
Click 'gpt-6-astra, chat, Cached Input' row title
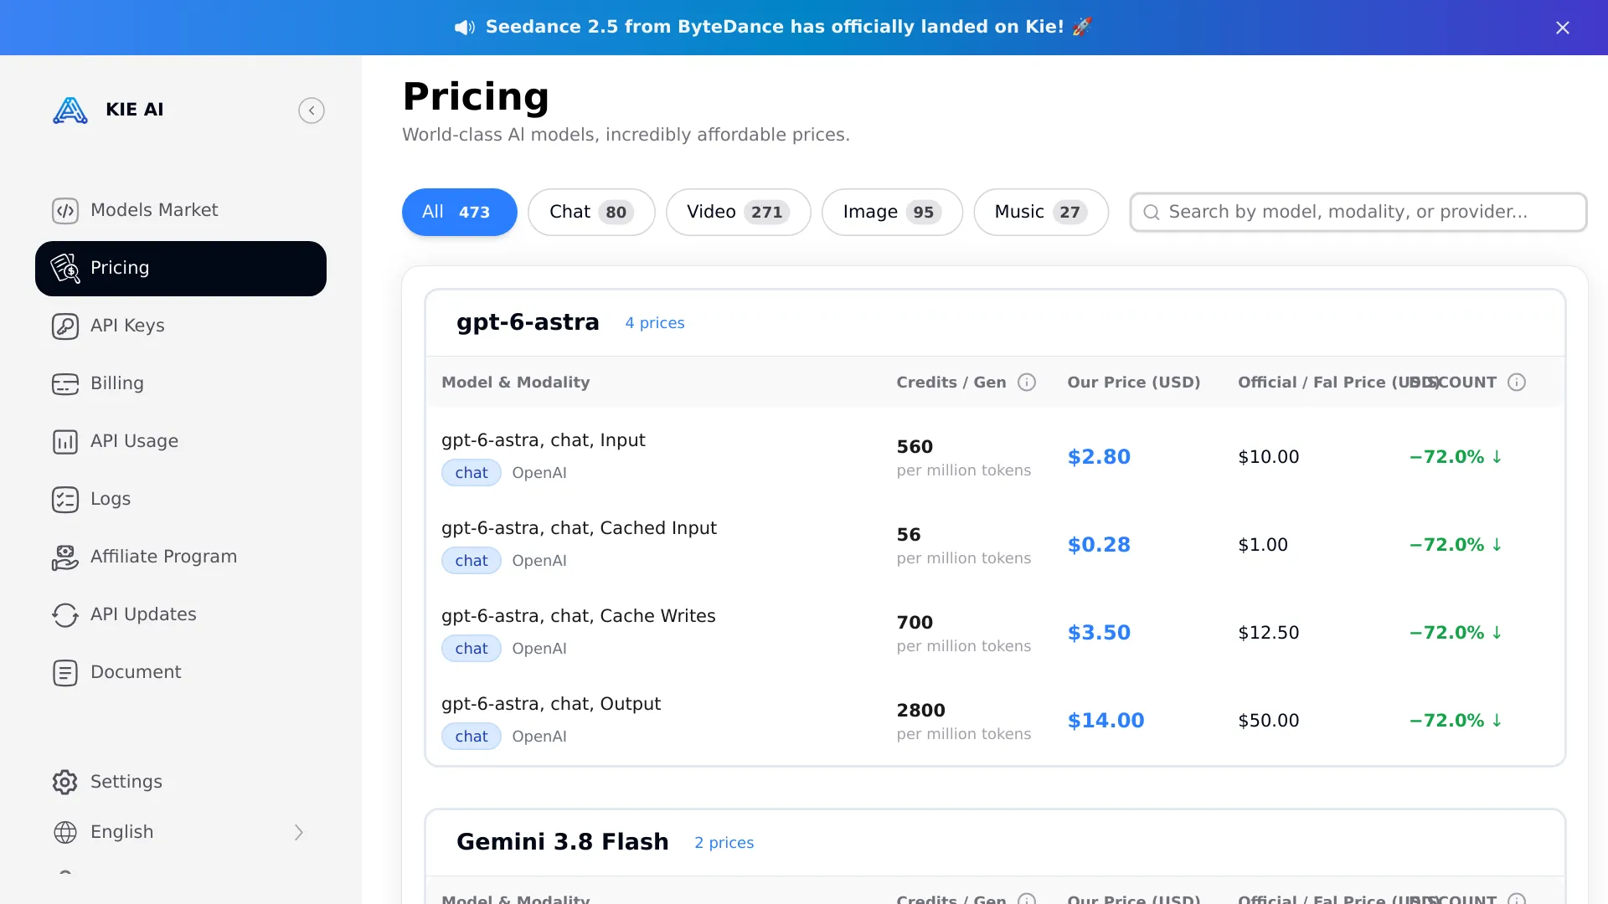coord(580,528)
